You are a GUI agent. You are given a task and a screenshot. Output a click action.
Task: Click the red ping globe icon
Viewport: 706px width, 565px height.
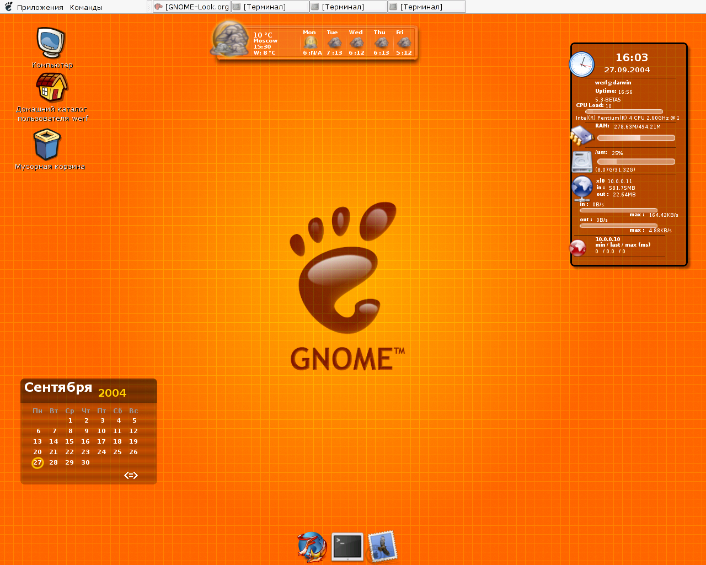pyautogui.click(x=577, y=248)
